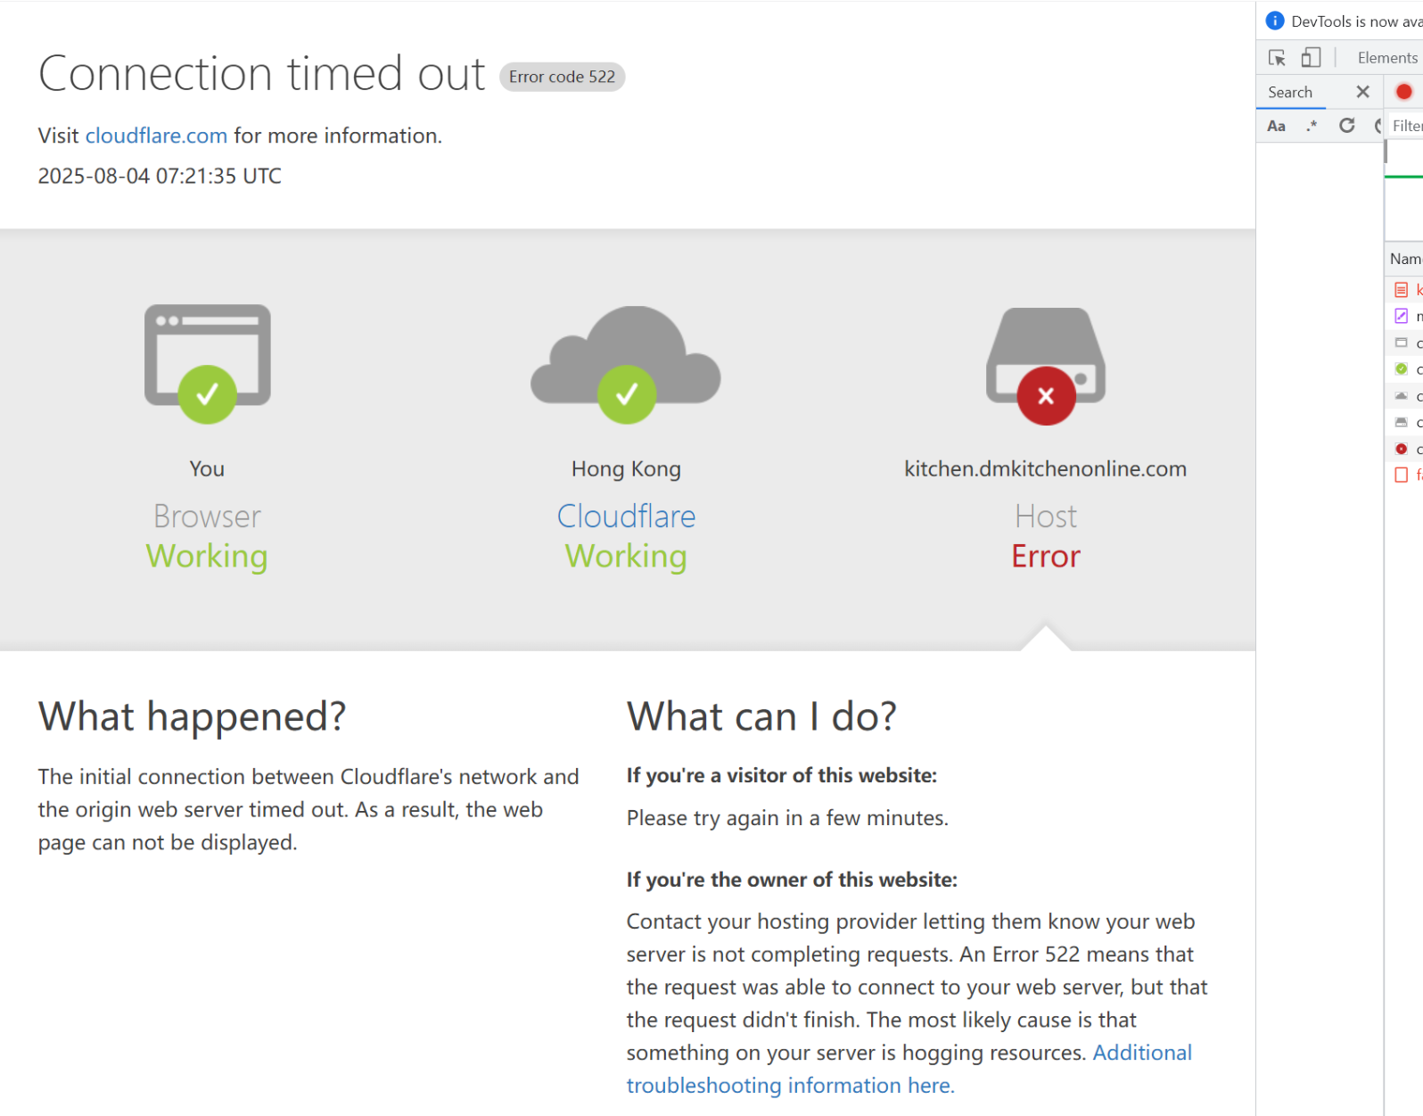Select the purple stylesheet request row icon

[x=1401, y=316]
